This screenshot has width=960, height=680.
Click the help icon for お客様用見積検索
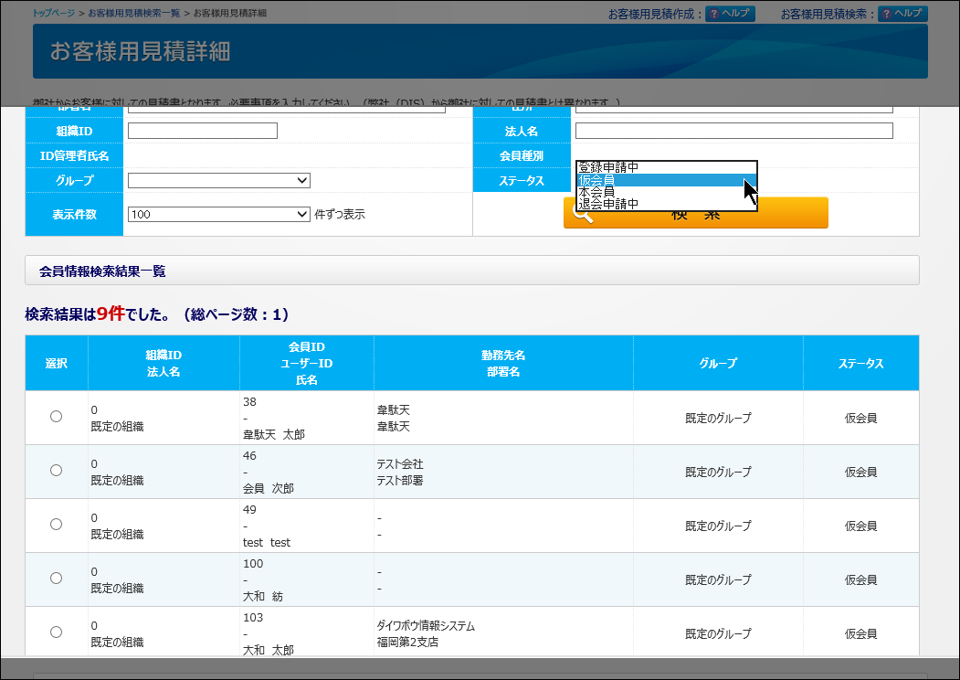pos(902,14)
